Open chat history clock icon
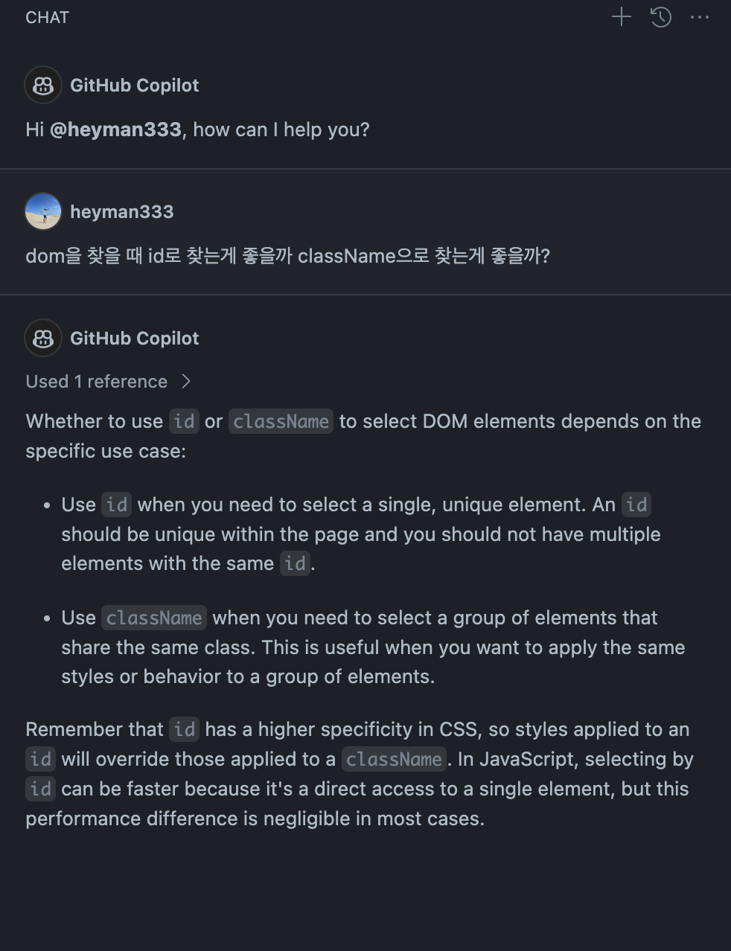 [x=661, y=17]
